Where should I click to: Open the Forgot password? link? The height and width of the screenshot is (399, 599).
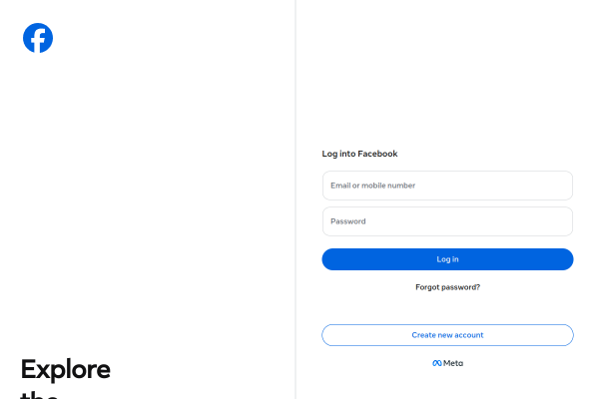click(x=447, y=287)
